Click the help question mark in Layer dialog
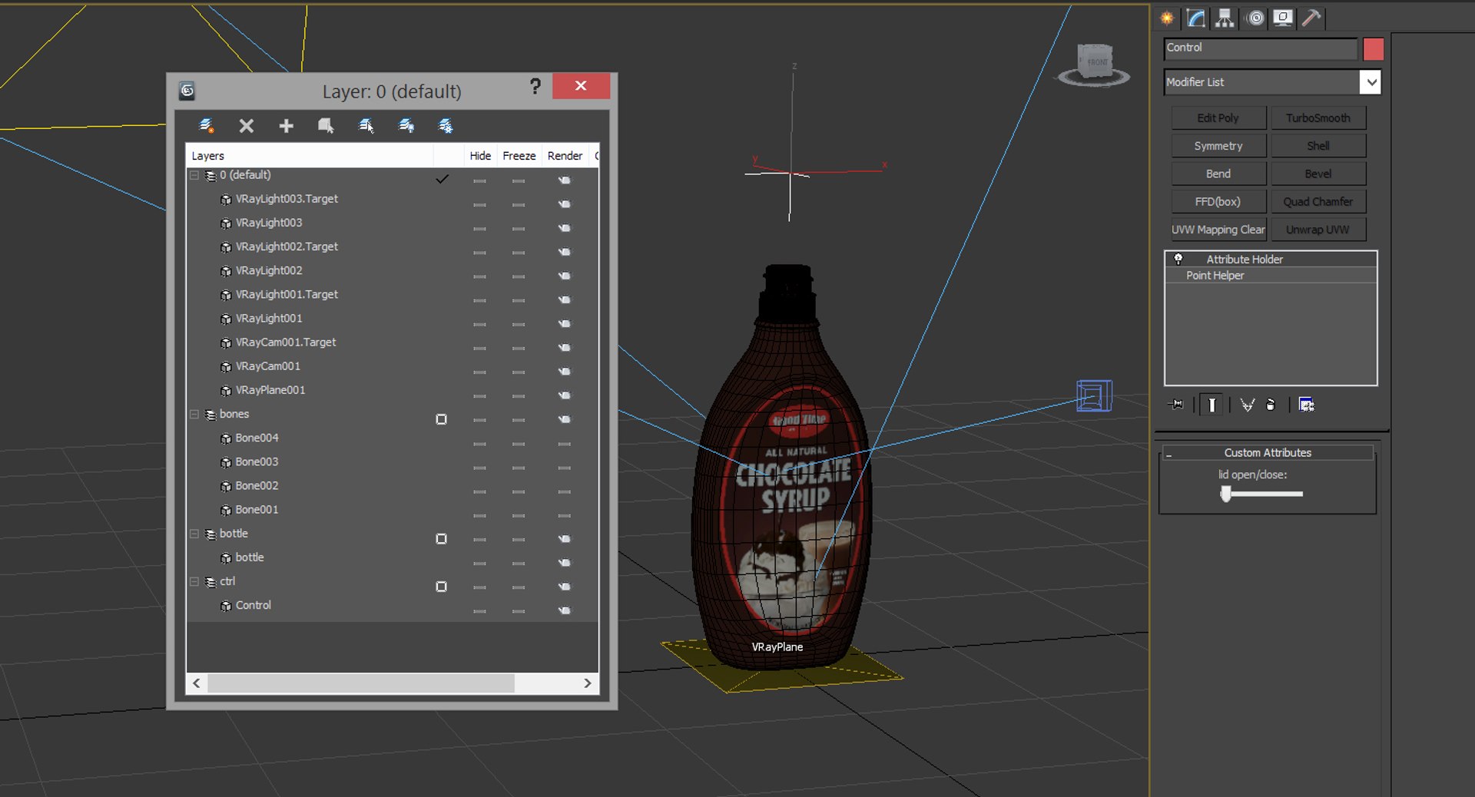Screen dimensions: 1475x797 (x=535, y=86)
